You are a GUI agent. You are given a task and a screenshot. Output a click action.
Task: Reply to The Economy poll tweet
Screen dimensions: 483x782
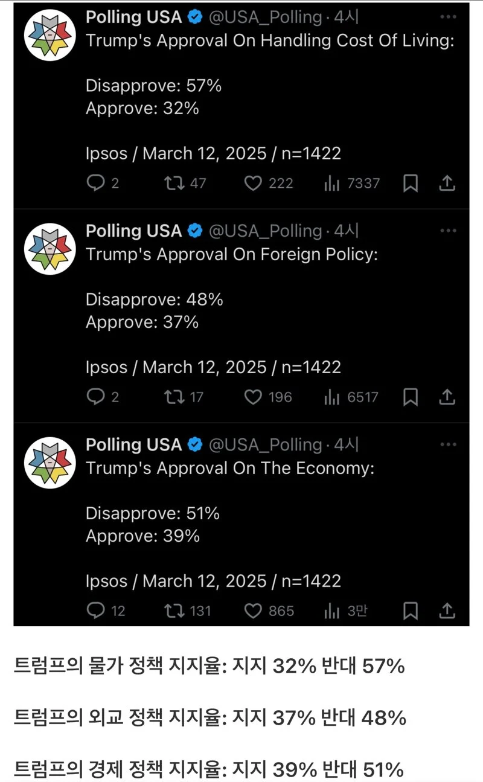coord(95,611)
